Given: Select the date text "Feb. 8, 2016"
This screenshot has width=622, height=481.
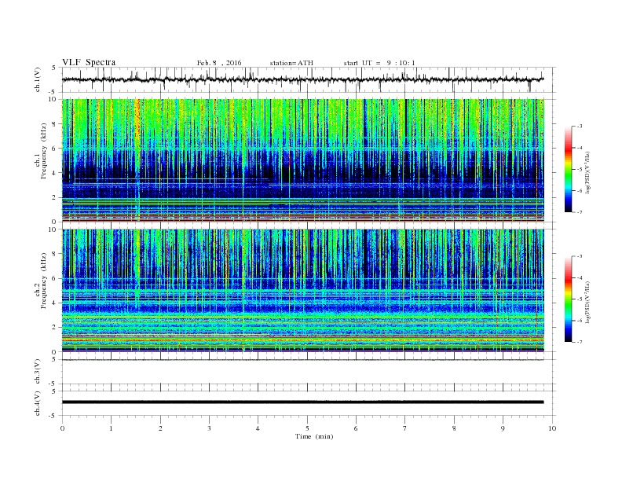Looking at the screenshot, I should coord(219,63).
